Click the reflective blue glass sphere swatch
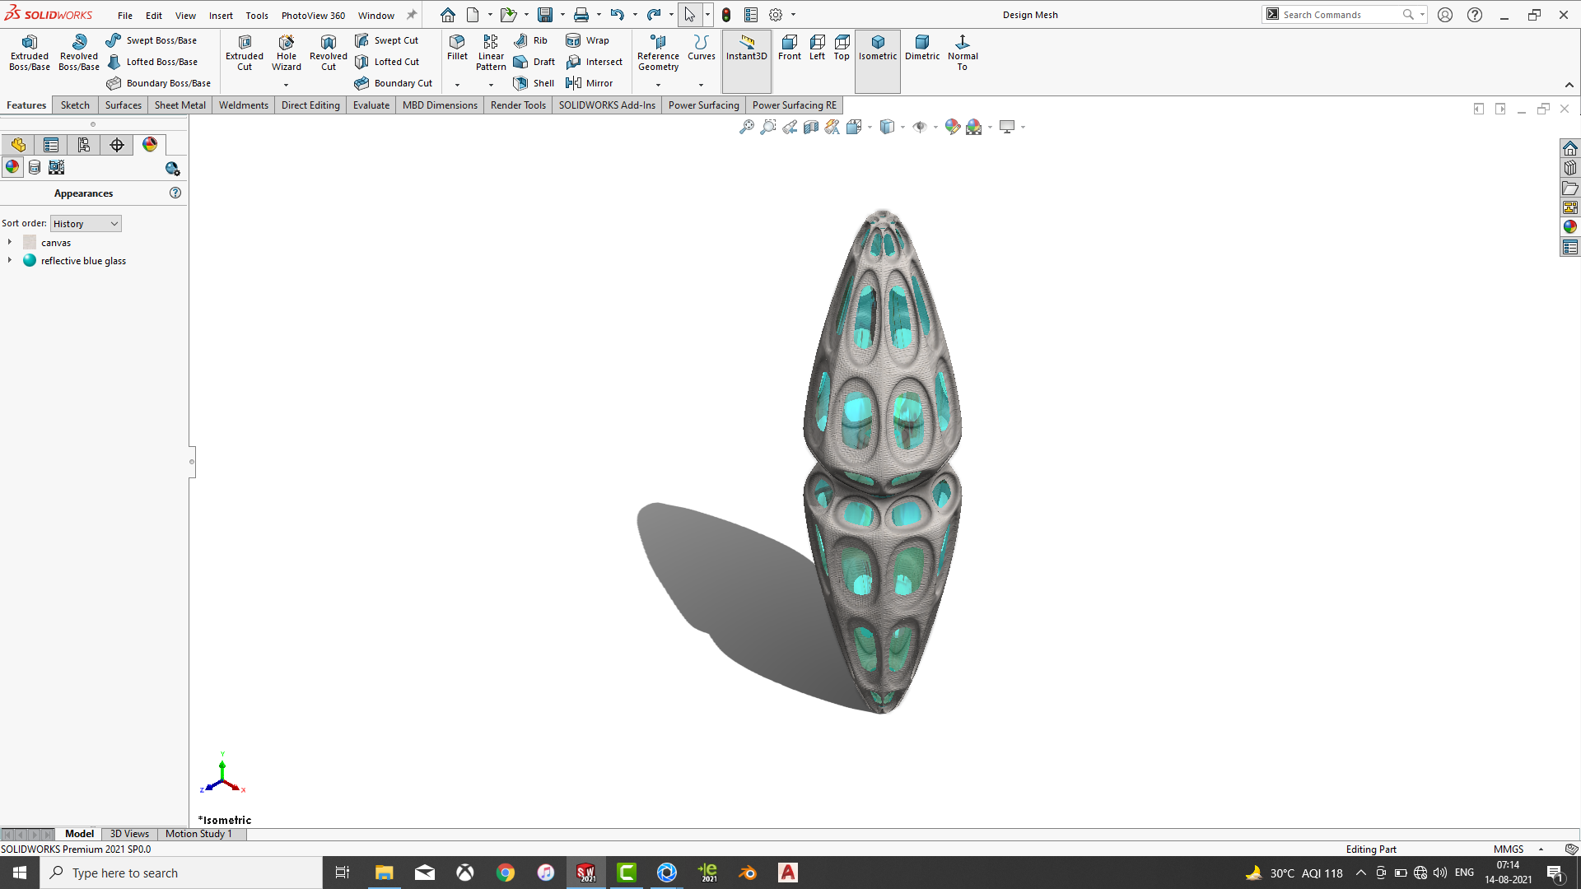 point(30,260)
